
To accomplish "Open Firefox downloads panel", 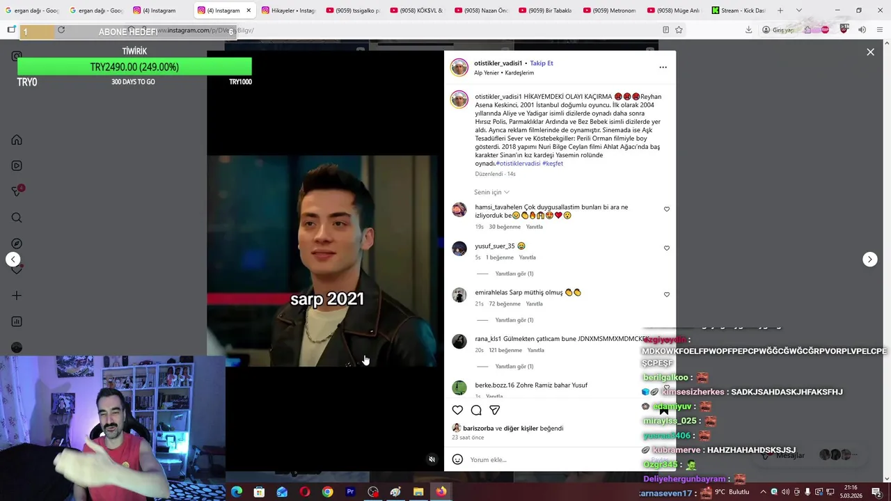I will (748, 30).
